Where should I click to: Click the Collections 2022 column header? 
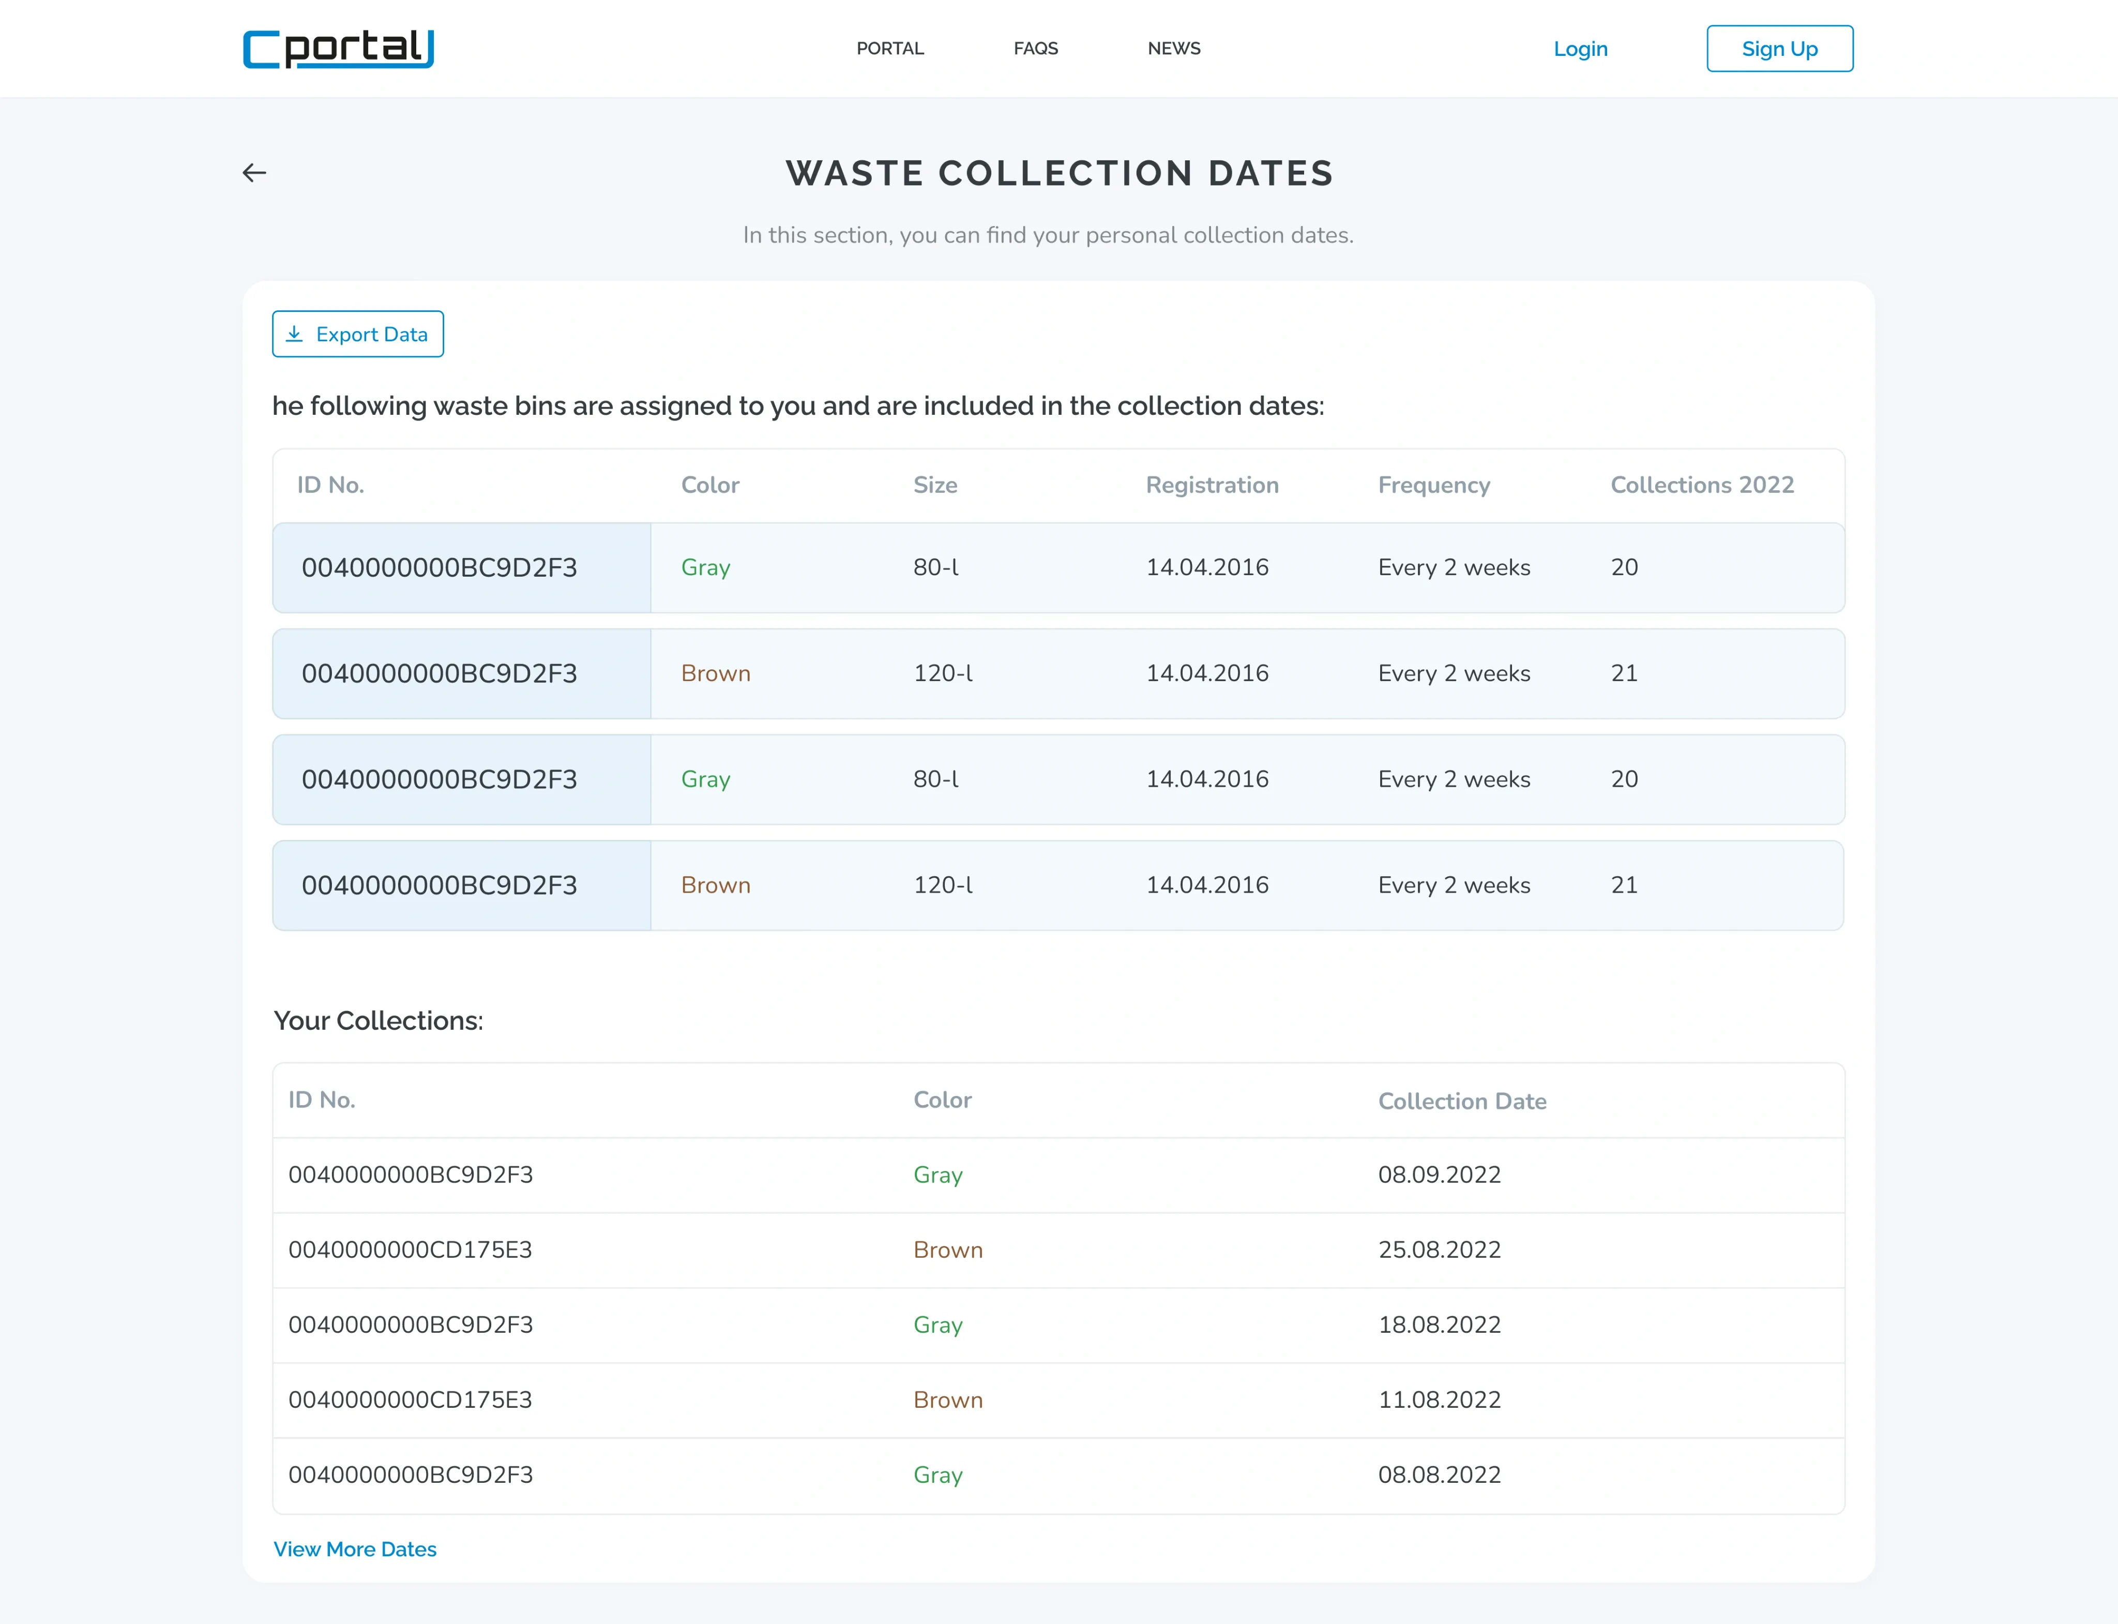pos(1701,485)
